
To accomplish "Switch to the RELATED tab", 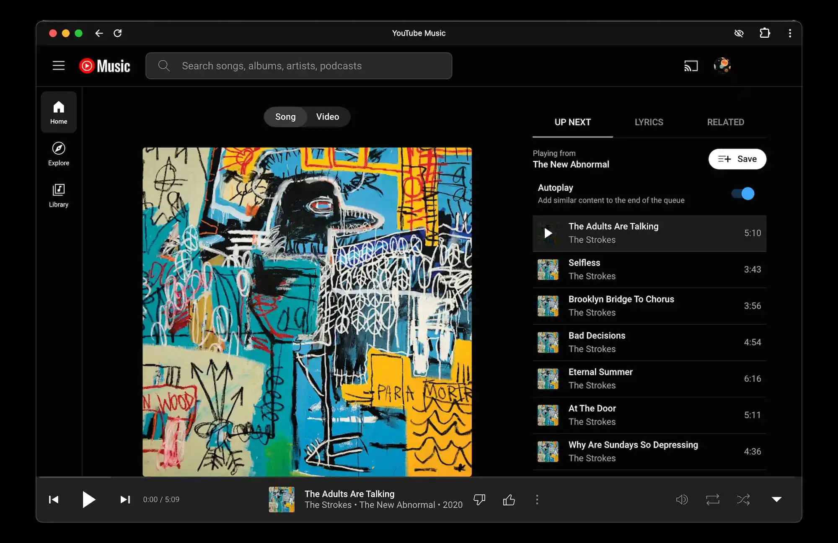I will click(725, 122).
